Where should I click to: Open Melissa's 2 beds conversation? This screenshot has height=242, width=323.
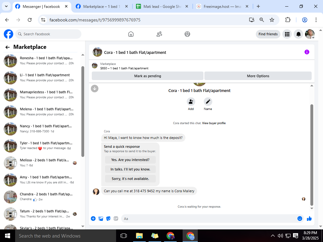pyautogui.click(x=41, y=163)
